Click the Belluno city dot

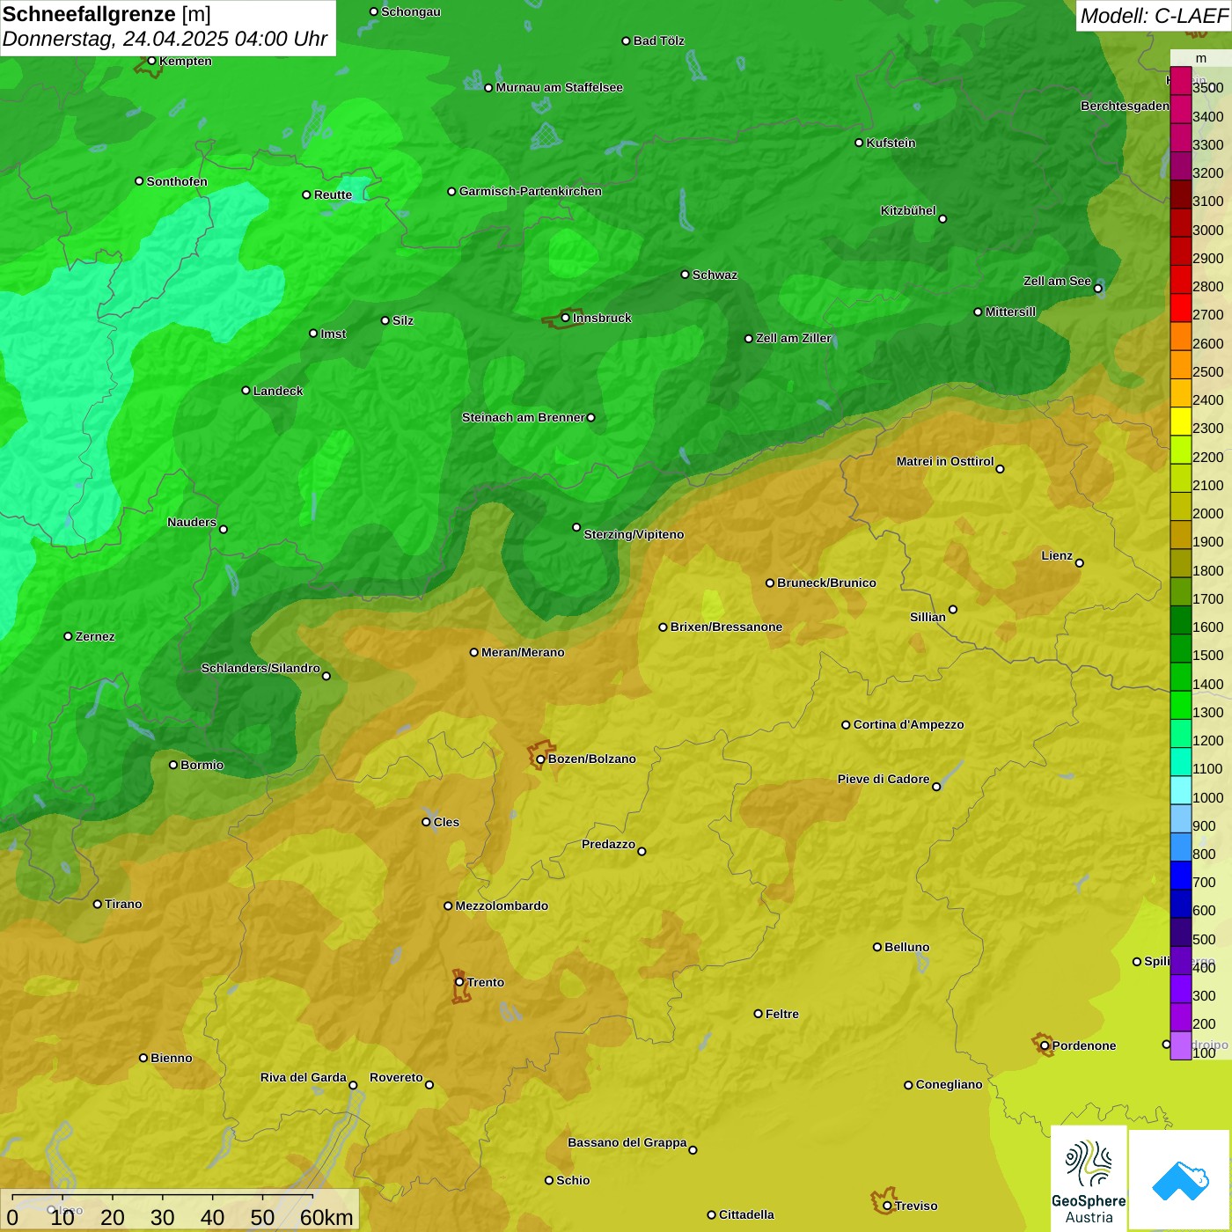pos(876,947)
